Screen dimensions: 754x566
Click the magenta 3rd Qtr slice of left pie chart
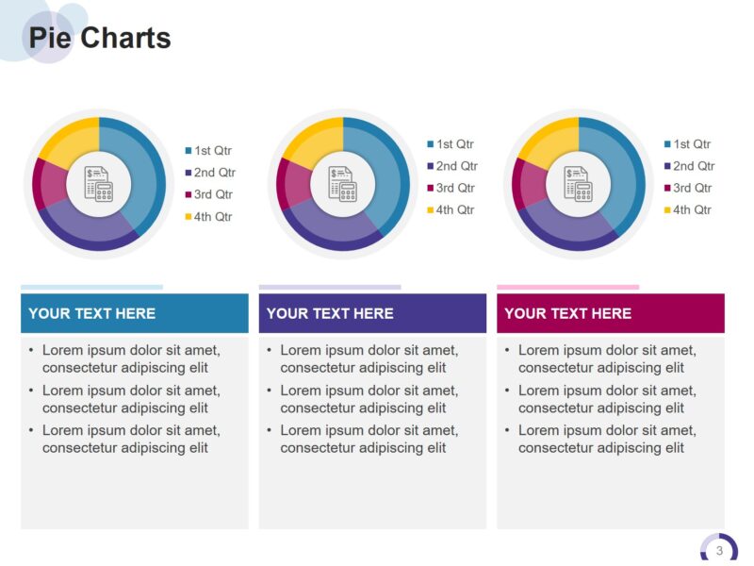pos(49,184)
